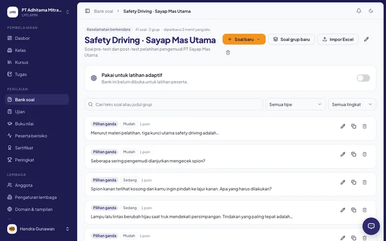
Task: Click the adaptive practice target icon
Action: click(94, 78)
